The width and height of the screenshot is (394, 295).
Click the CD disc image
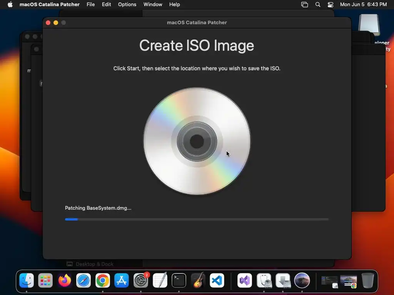tap(197, 141)
